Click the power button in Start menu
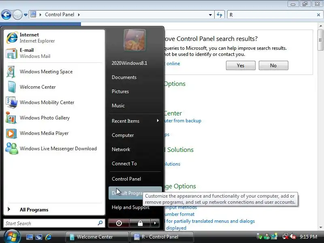The height and width of the screenshot is (243, 324). pyautogui.click(x=119, y=223)
